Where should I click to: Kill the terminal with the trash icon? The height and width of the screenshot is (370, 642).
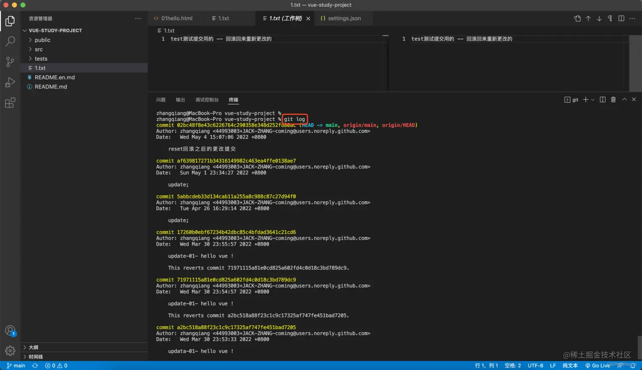pyautogui.click(x=613, y=99)
